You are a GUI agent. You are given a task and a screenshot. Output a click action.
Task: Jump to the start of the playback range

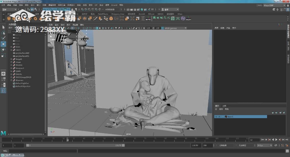tap(262, 140)
